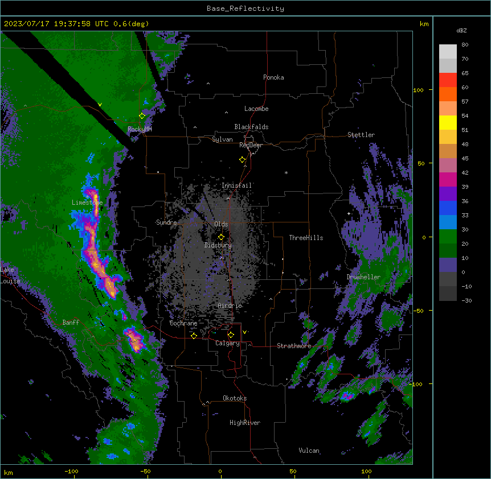Pick the dark orange 60-57 dBZ legend swatch
Viewport: 491px width, 479px height.
448,94
